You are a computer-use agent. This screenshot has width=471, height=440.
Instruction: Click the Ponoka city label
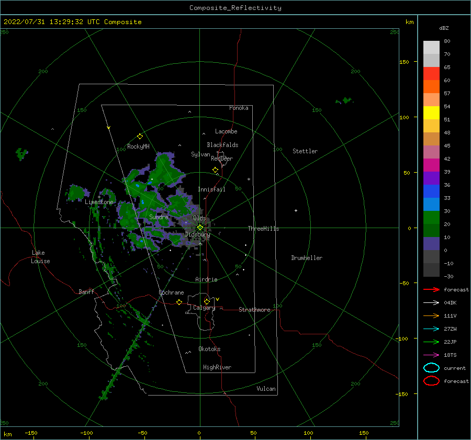(x=239, y=108)
